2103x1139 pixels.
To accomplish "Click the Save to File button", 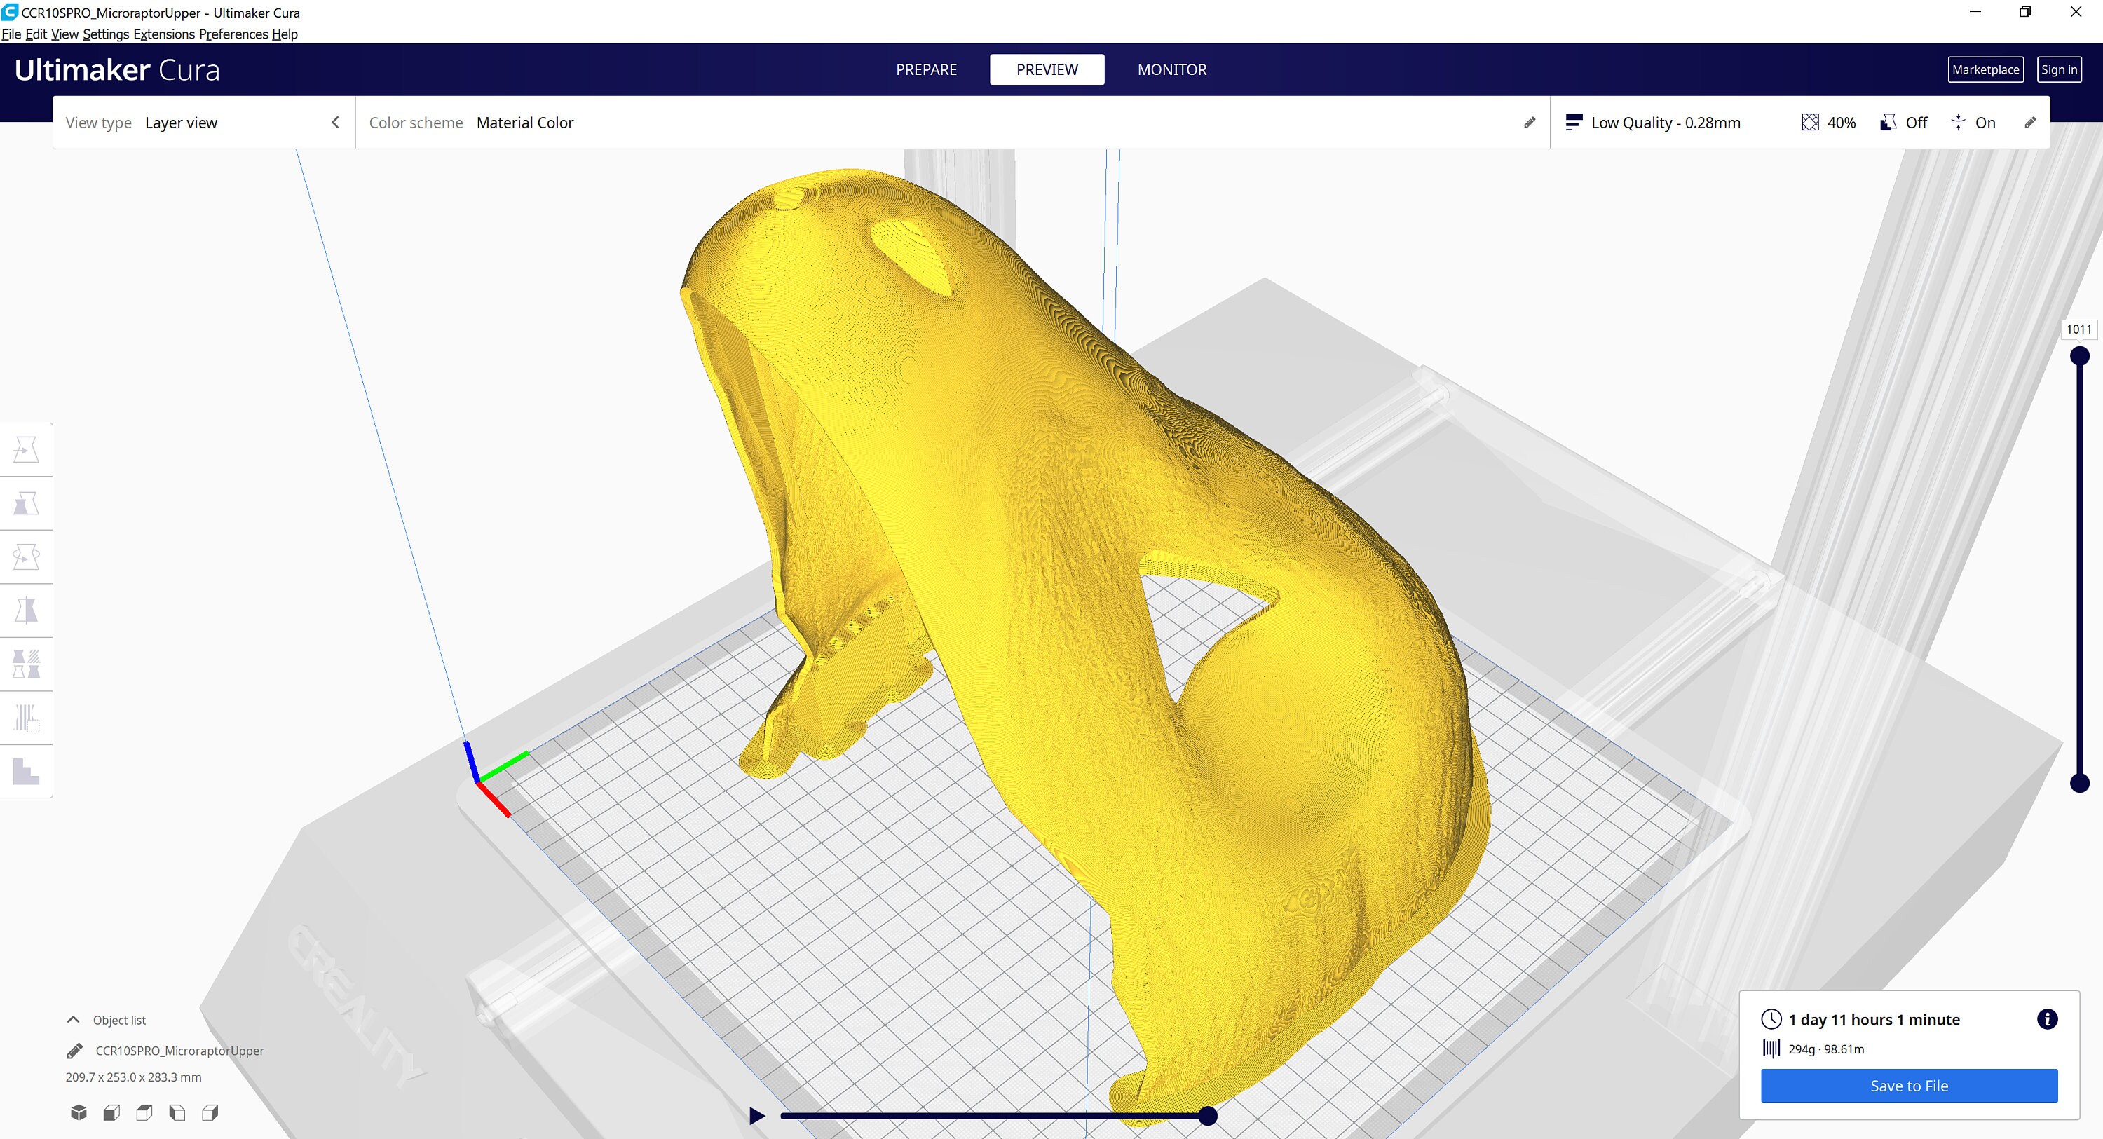I will tap(1909, 1086).
